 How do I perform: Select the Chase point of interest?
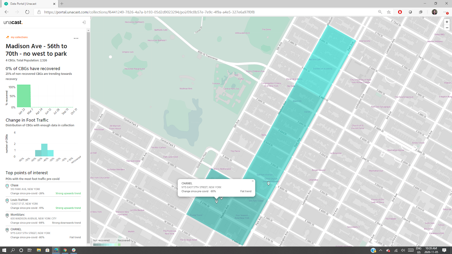[43, 189]
